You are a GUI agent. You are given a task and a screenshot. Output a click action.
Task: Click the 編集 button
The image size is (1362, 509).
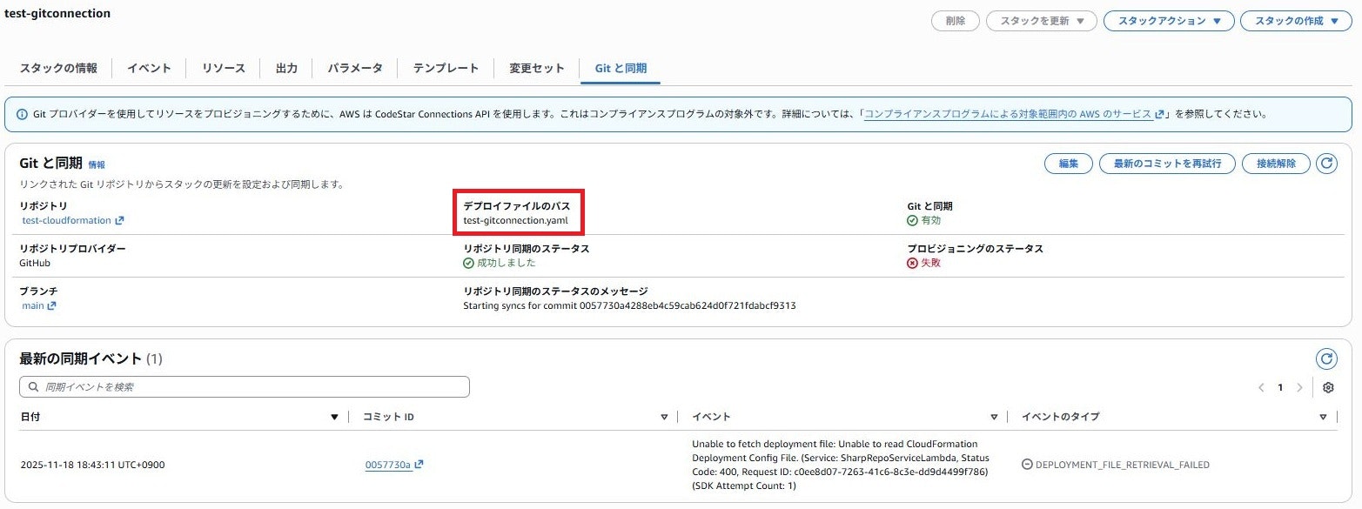1069,164
